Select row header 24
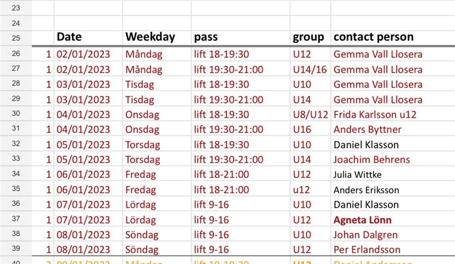 click(15, 23)
